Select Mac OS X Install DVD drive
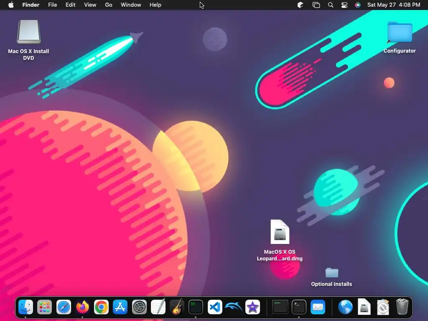 tap(29, 40)
